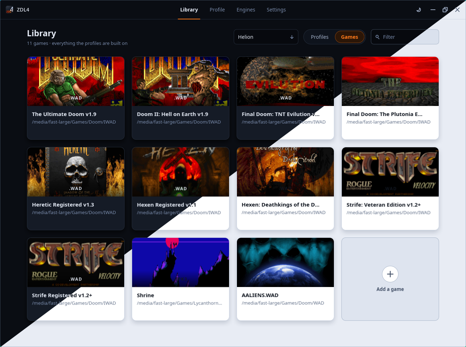The image size is (466, 347).
Task: Select the Games view toggle
Action: pos(350,37)
